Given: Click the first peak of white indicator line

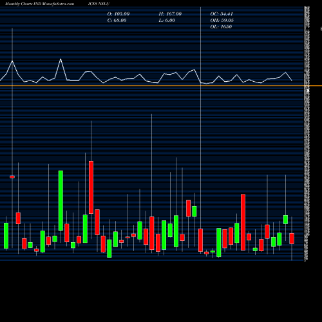Looking at the screenshot, I should 12,61.
